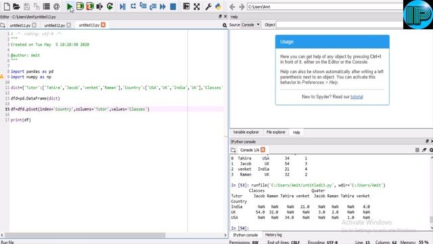The width and height of the screenshot is (433, 244).
Task: Click the editor scroll right arrow
Action: click(225, 235)
